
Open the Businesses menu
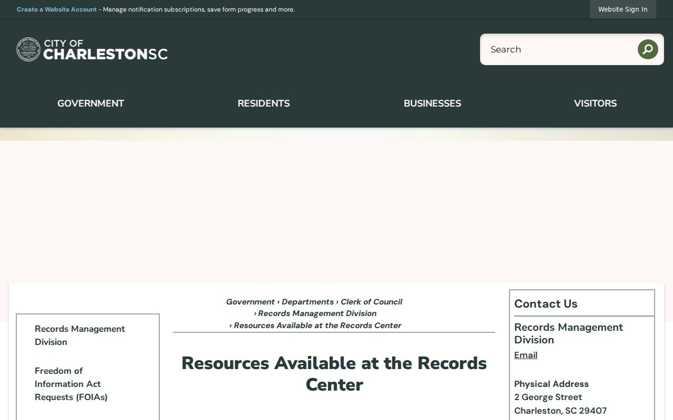click(432, 103)
